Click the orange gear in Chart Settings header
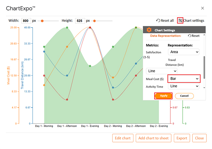This screenshot has height=149, width=212. coord(149,30)
